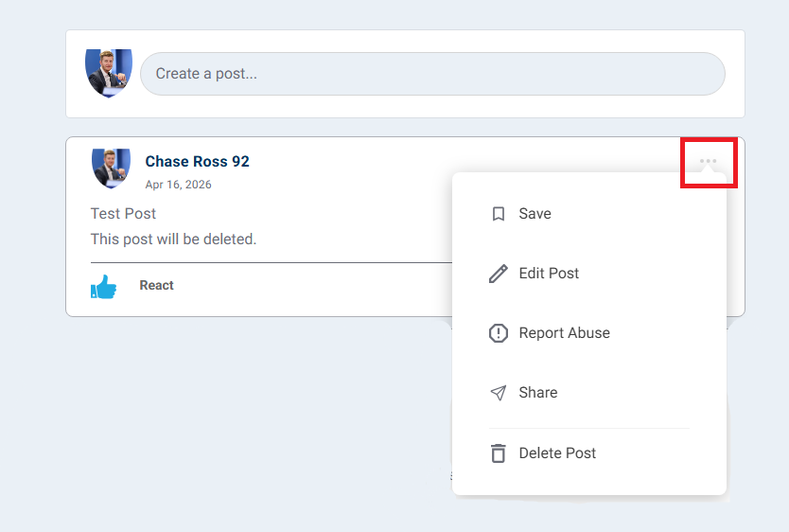Click Chase Ross avatar on the post

click(112, 168)
